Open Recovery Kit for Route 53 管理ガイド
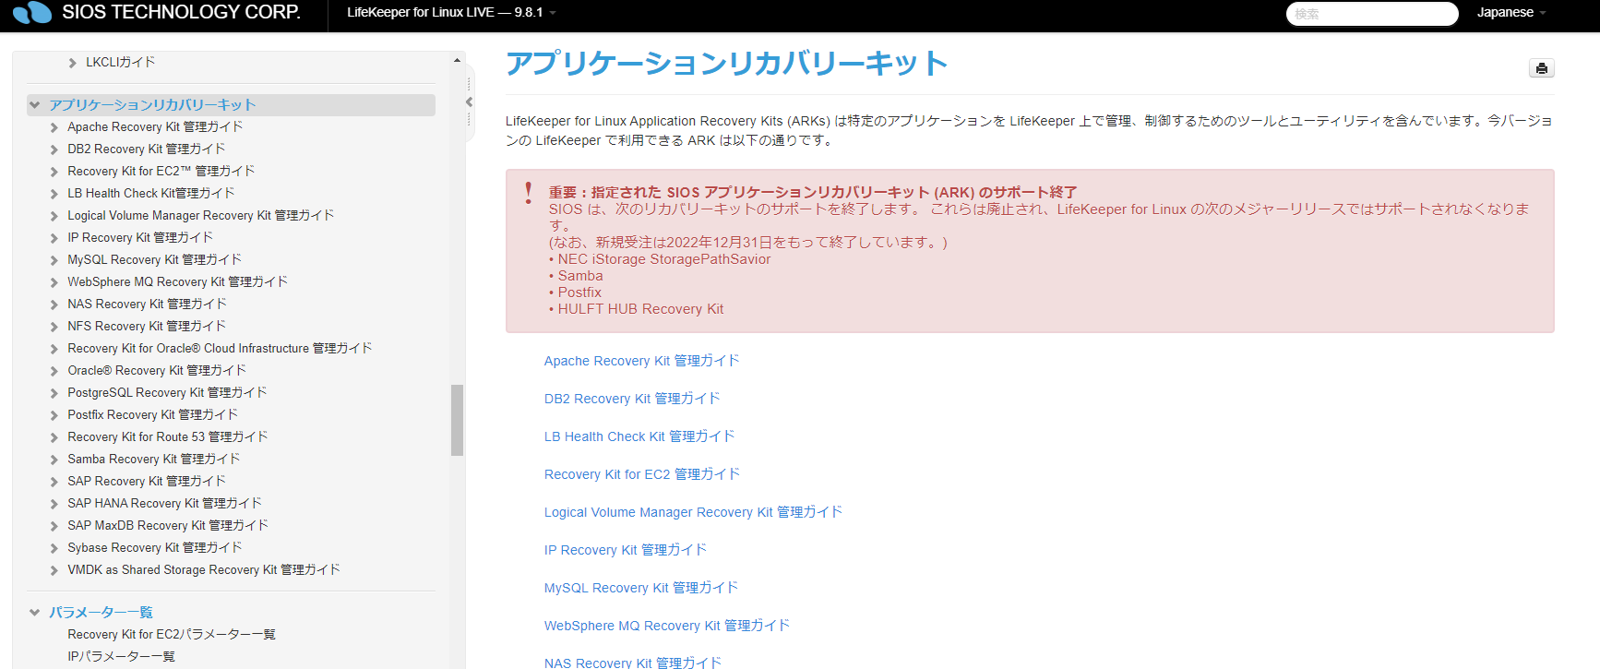The height and width of the screenshot is (669, 1600). (x=168, y=436)
